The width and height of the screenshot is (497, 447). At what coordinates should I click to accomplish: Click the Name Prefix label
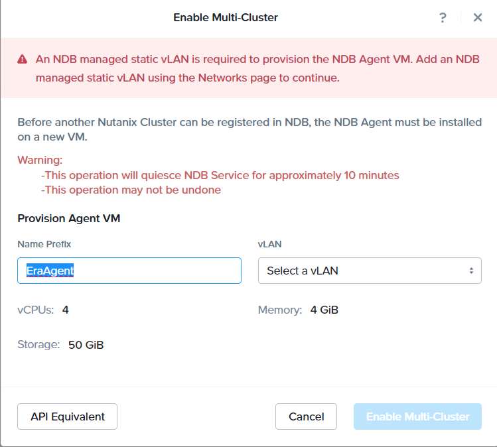pos(44,244)
